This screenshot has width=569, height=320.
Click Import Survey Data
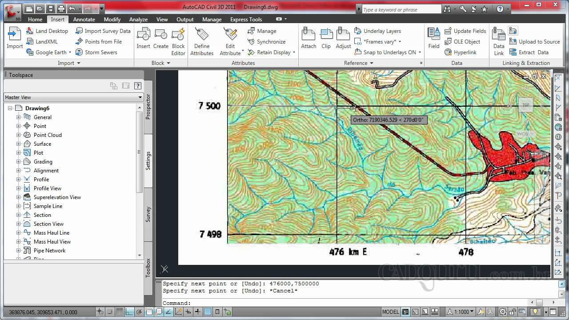pos(103,31)
